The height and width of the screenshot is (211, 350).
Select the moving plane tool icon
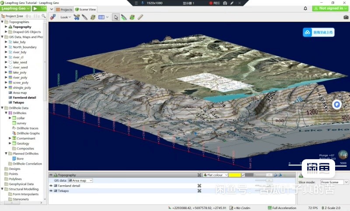(x=93, y=17)
